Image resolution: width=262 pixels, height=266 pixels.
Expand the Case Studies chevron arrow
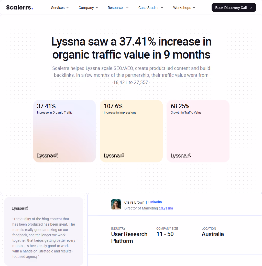point(162,8)
